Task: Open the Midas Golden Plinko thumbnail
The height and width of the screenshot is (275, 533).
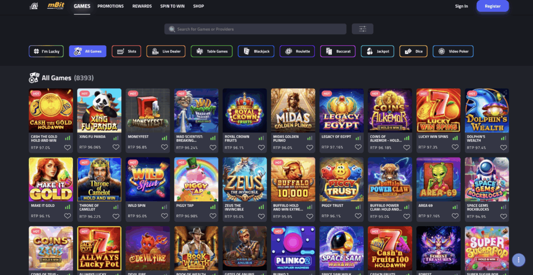Action: point(293,110)
